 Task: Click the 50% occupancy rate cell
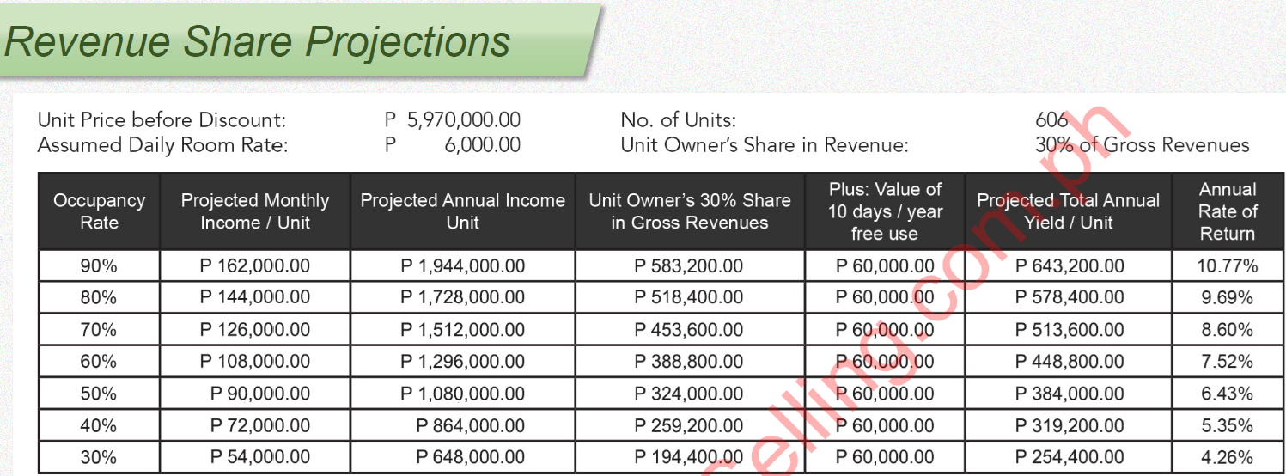pos(99,394)
